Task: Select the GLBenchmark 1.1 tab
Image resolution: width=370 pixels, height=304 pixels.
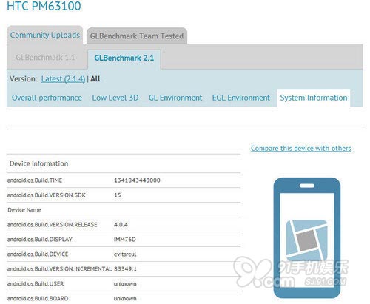Action: pos(45,58)
